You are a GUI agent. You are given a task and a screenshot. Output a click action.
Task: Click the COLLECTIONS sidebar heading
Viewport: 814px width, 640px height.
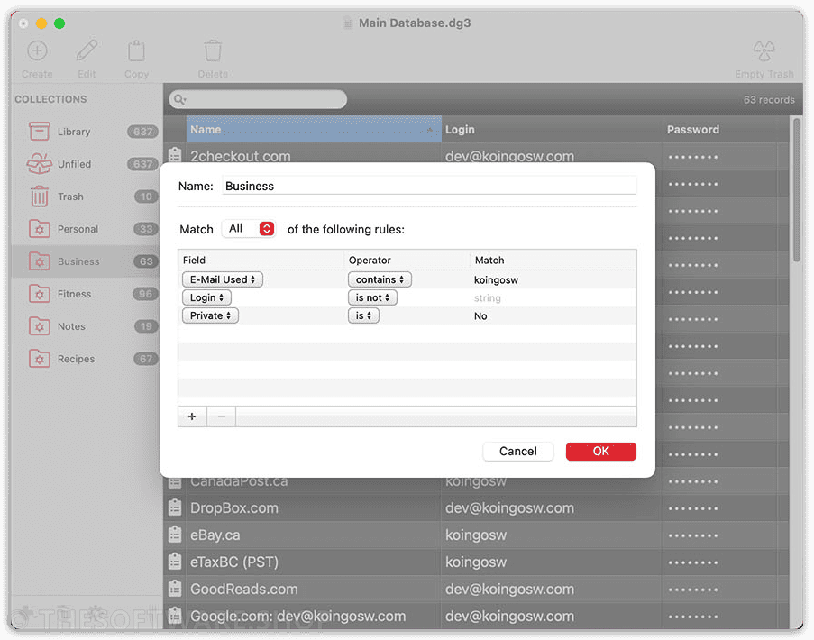50,98
